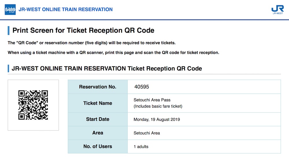Open the JR-WEST ONLINE TRAIN RESERVATION header link
This screenshot has width=289, height=158.
(66, 10)
